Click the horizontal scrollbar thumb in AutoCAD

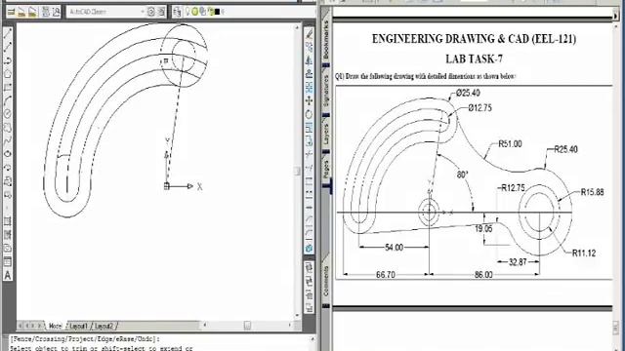click(247, 326)
